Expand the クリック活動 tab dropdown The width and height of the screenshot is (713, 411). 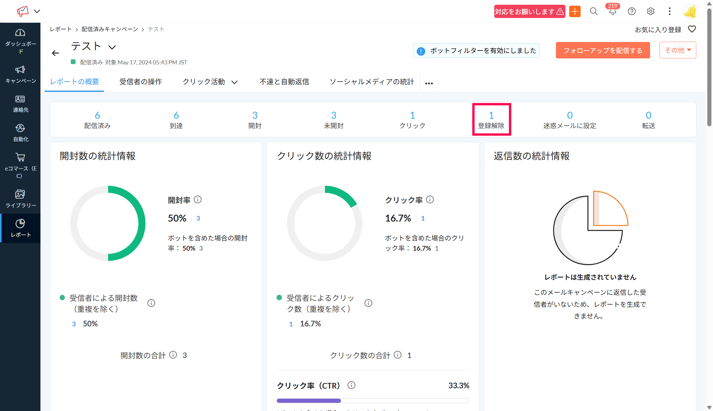[x=234, y=82]
